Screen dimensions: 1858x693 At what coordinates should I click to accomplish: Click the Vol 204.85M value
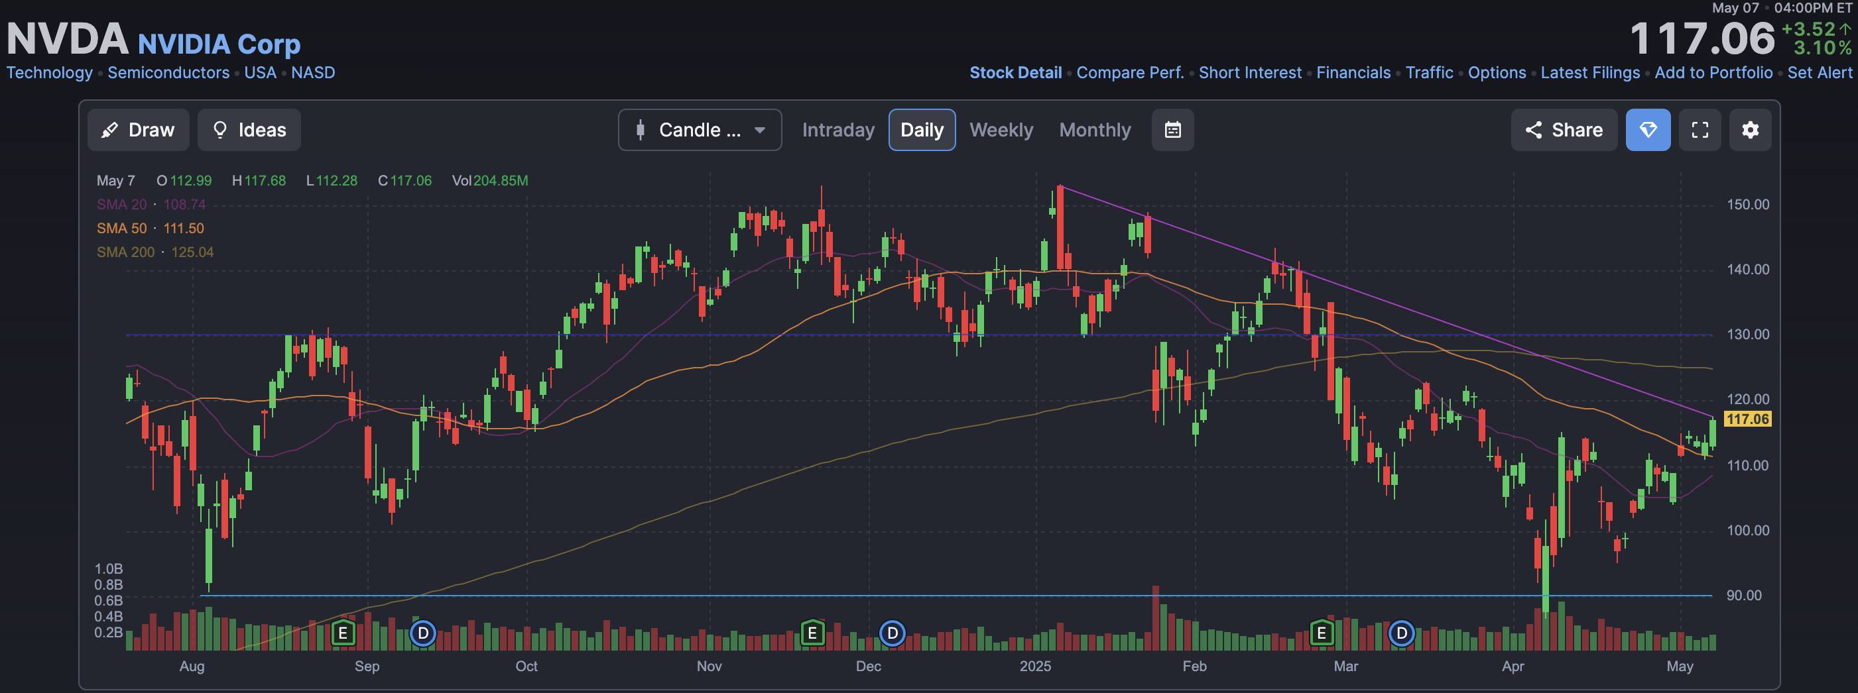(x=490, y=181)
